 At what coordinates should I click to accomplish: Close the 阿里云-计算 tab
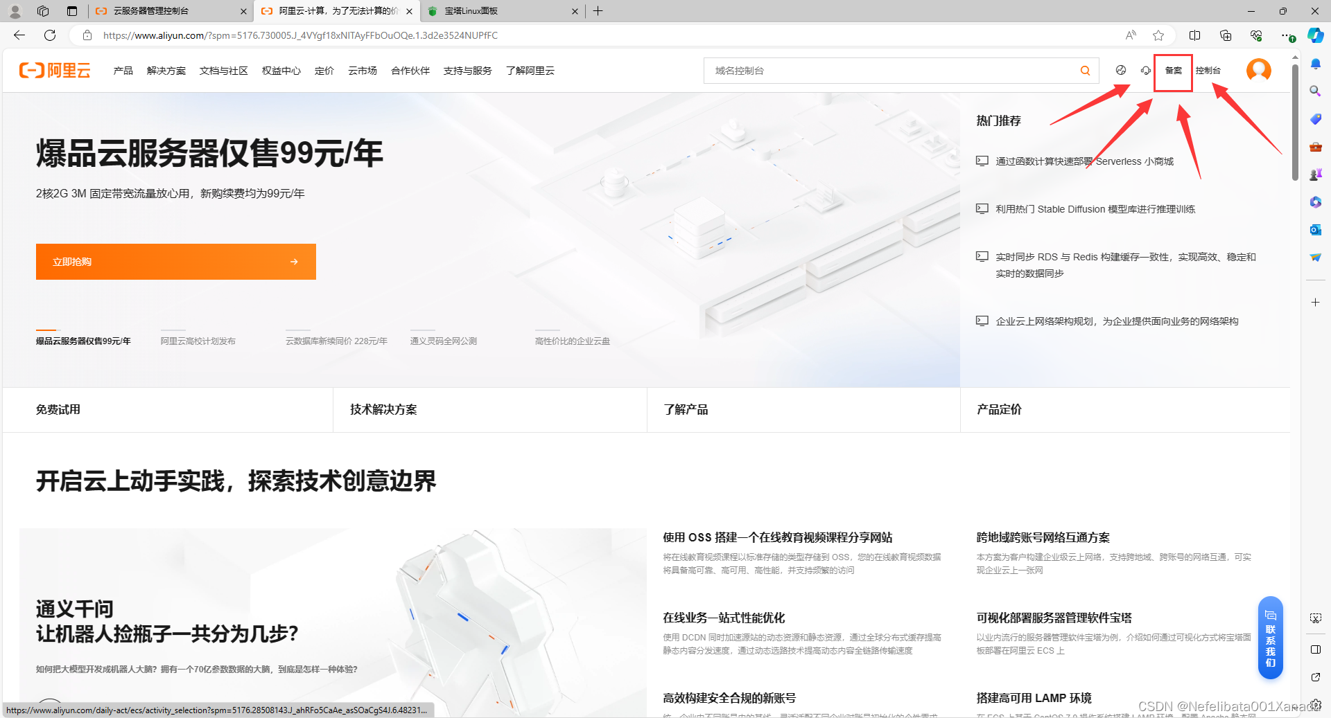(409, 11)
